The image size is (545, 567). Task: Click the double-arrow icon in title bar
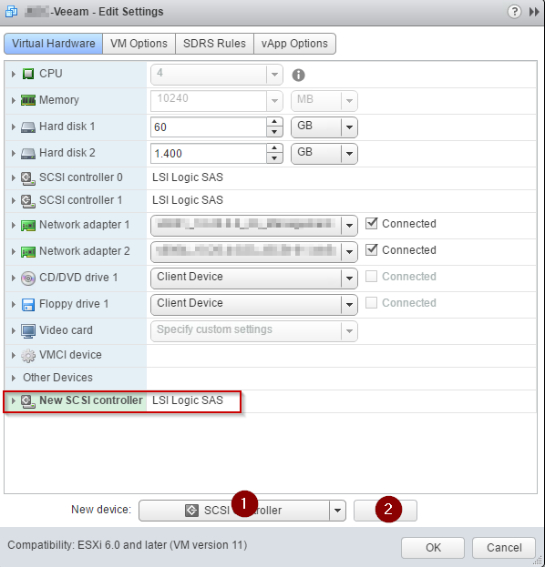click(x=534, y=12)
